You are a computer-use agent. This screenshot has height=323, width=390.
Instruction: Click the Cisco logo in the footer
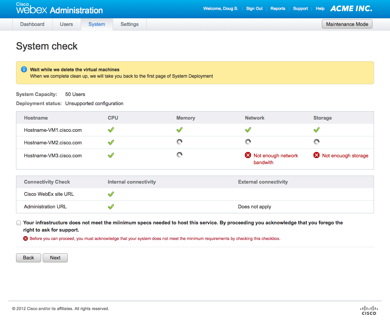point(368,310)
